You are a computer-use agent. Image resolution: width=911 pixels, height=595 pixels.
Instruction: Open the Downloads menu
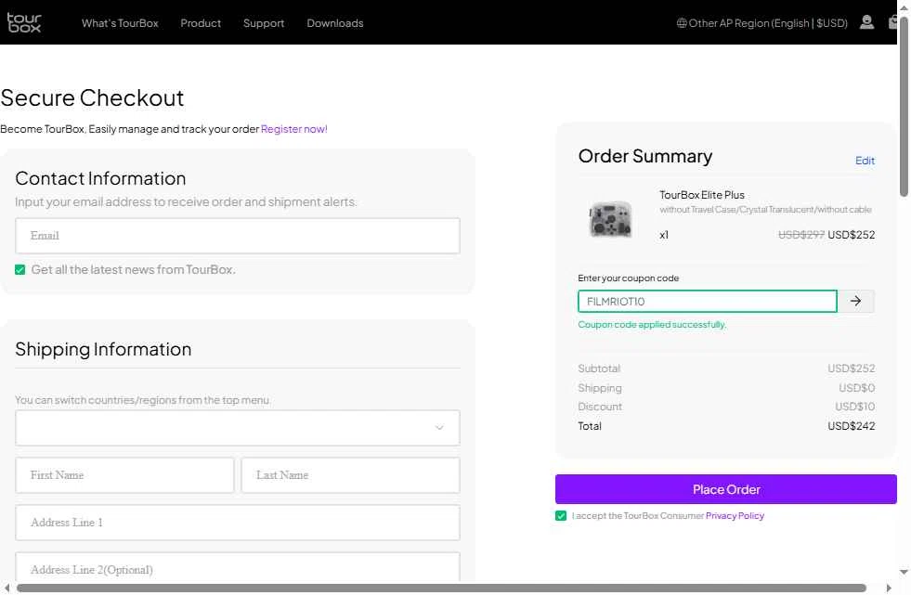[335, 23]
